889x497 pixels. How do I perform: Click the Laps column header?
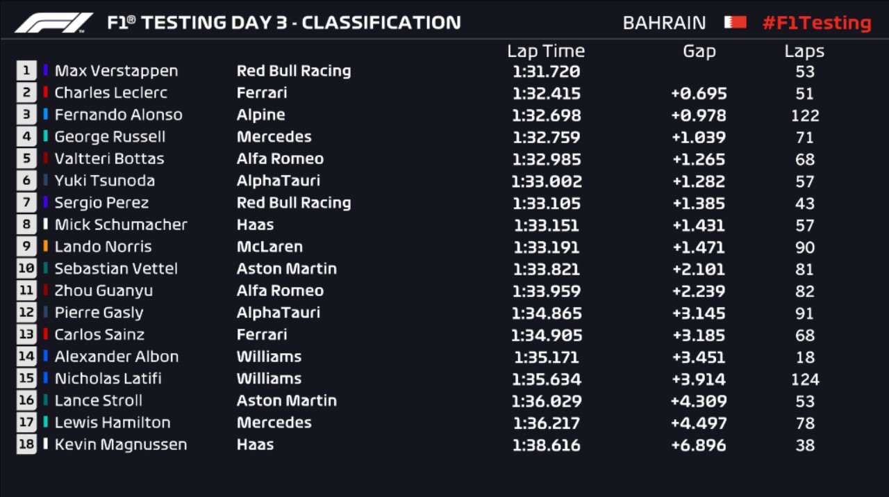click(804, 51)
